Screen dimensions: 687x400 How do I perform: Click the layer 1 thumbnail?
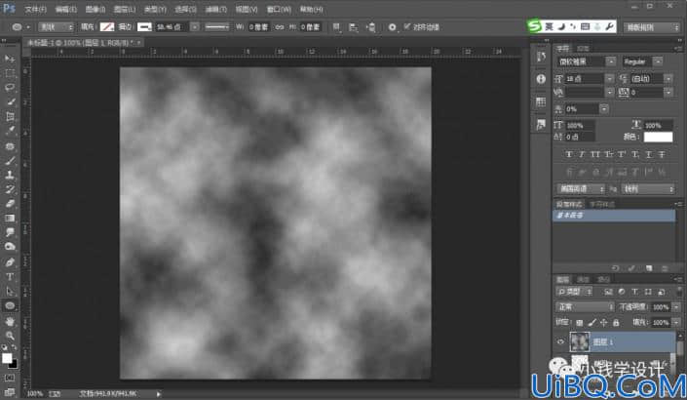coord(580,341)
